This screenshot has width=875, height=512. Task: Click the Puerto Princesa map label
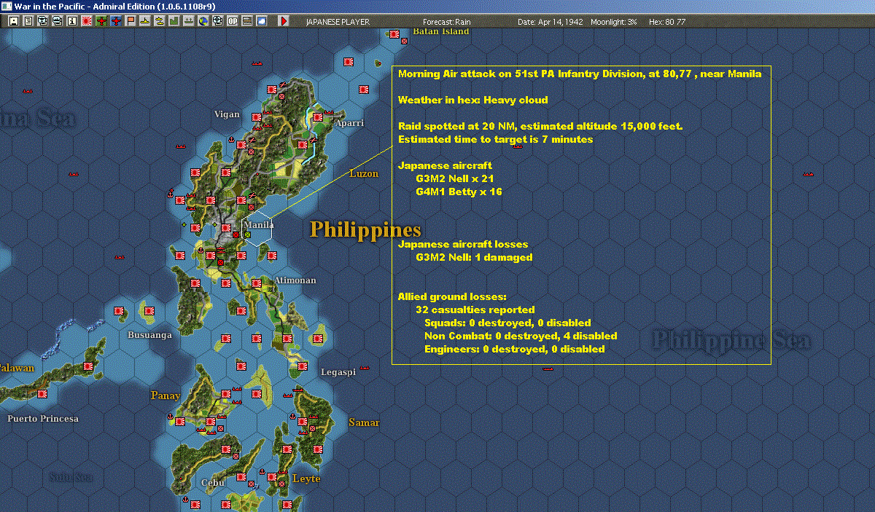43,419
